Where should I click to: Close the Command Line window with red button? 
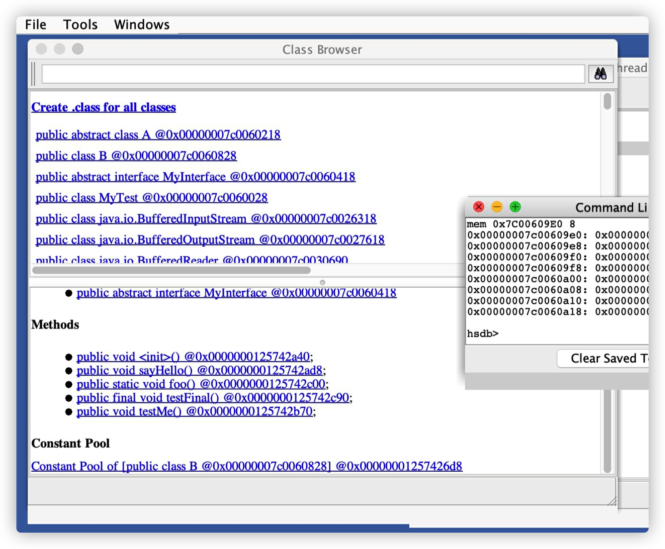point(479,207)
